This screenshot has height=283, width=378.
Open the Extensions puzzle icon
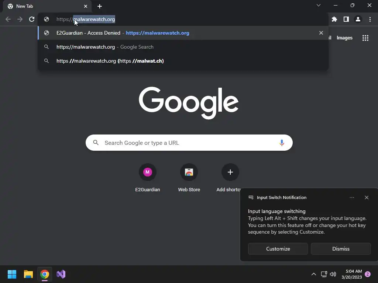334,19
